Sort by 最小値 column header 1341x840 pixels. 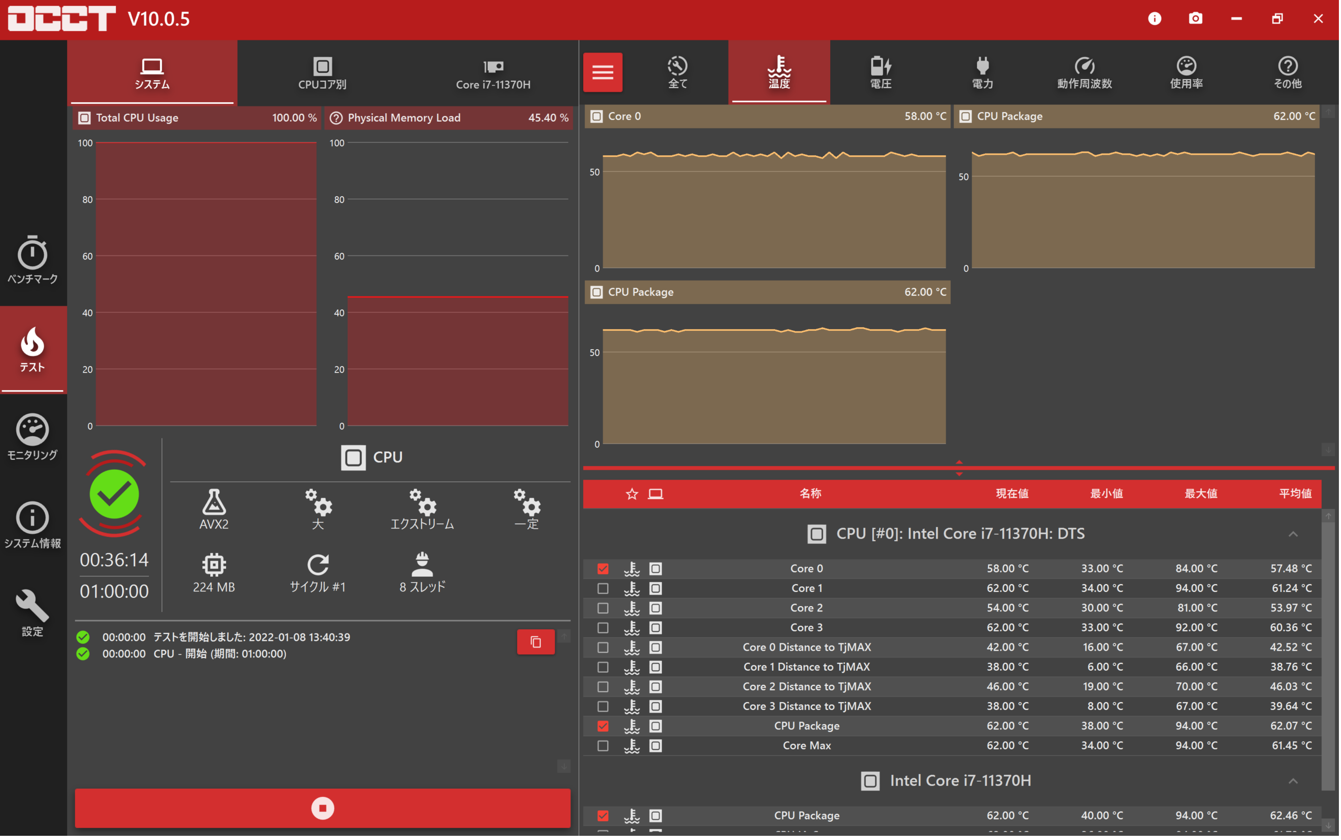click(1108, 494)
